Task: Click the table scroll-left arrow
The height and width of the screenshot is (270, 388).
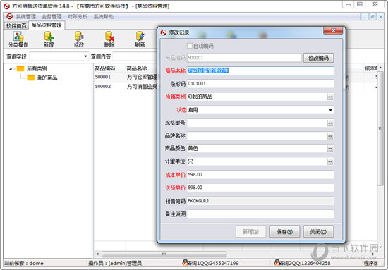Action: coord(97,254)
